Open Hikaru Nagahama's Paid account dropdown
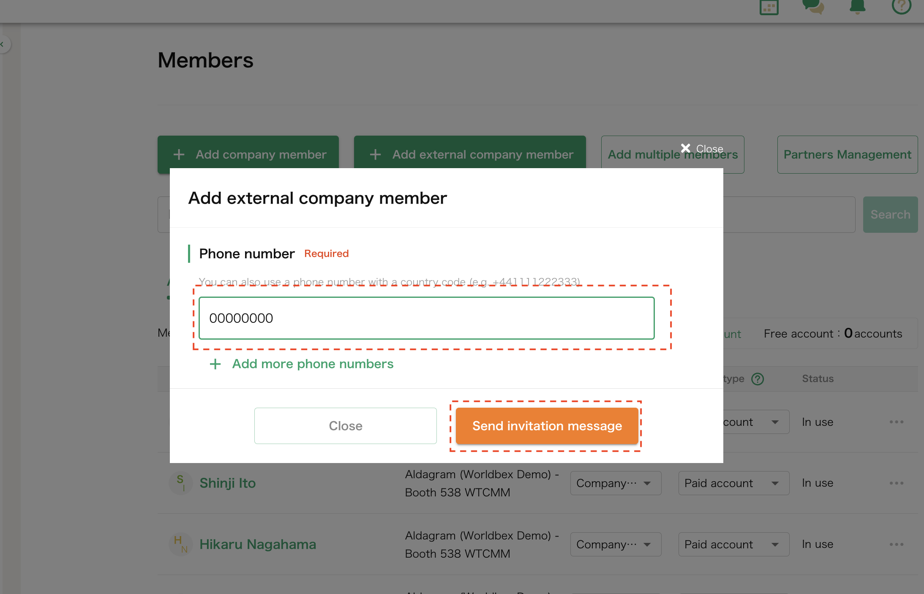The image size is (924, 594). coord(733,545)
